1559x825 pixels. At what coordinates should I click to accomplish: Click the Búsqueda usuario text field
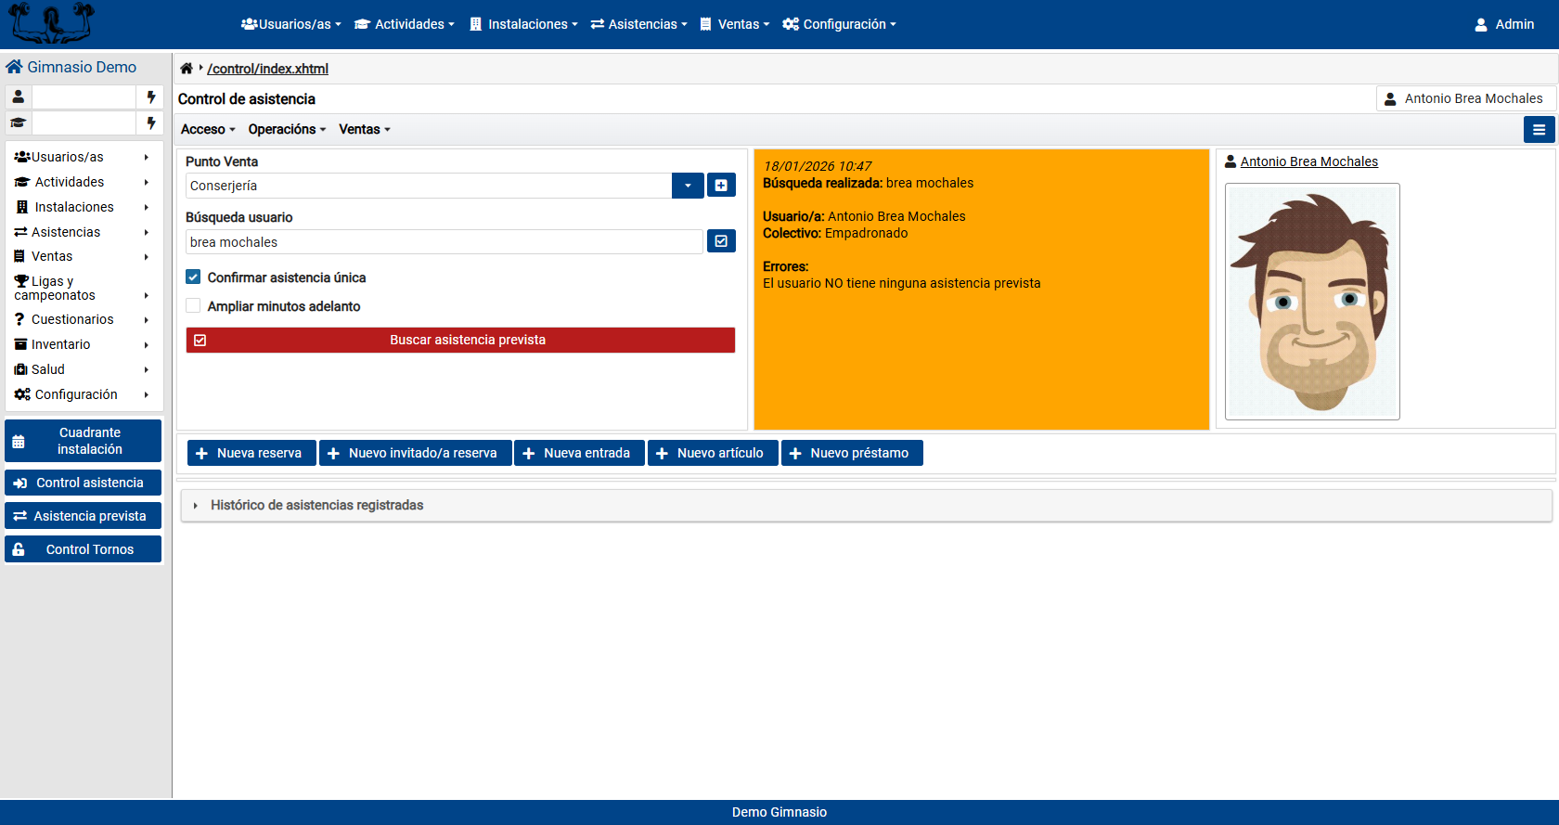[444, 242]
